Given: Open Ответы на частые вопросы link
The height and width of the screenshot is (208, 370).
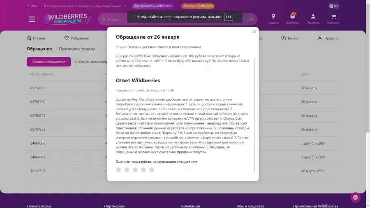Looking at the screenshot, I should point(91,62).
